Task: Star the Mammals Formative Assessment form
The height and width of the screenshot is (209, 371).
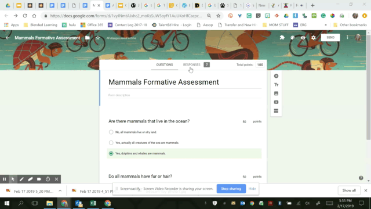Action: click(98, 38)
